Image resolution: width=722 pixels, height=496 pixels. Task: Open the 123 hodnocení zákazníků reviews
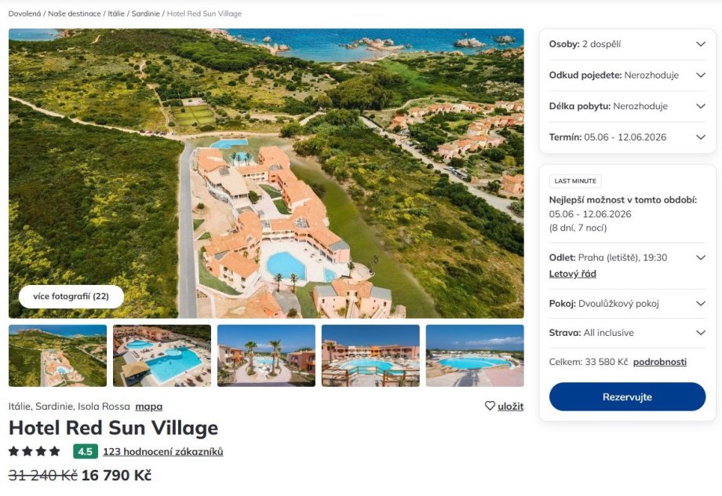[162, 451]
